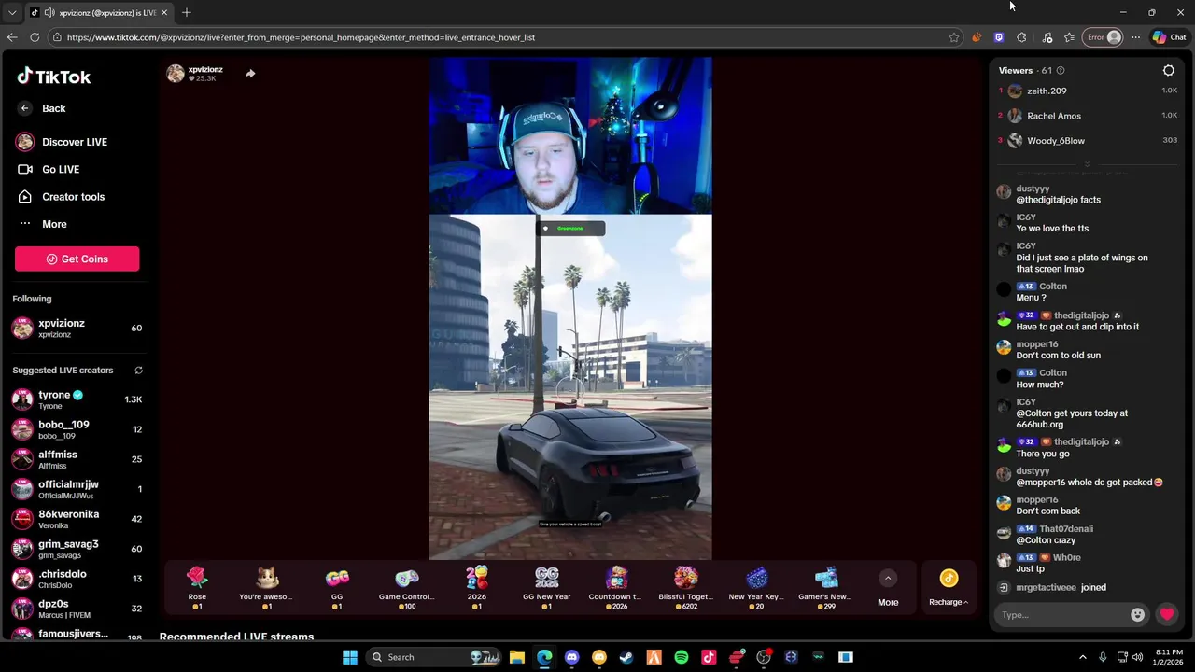Open Windows Start menu
Screen dimensions: 1195x672
(x=350, y=657)
